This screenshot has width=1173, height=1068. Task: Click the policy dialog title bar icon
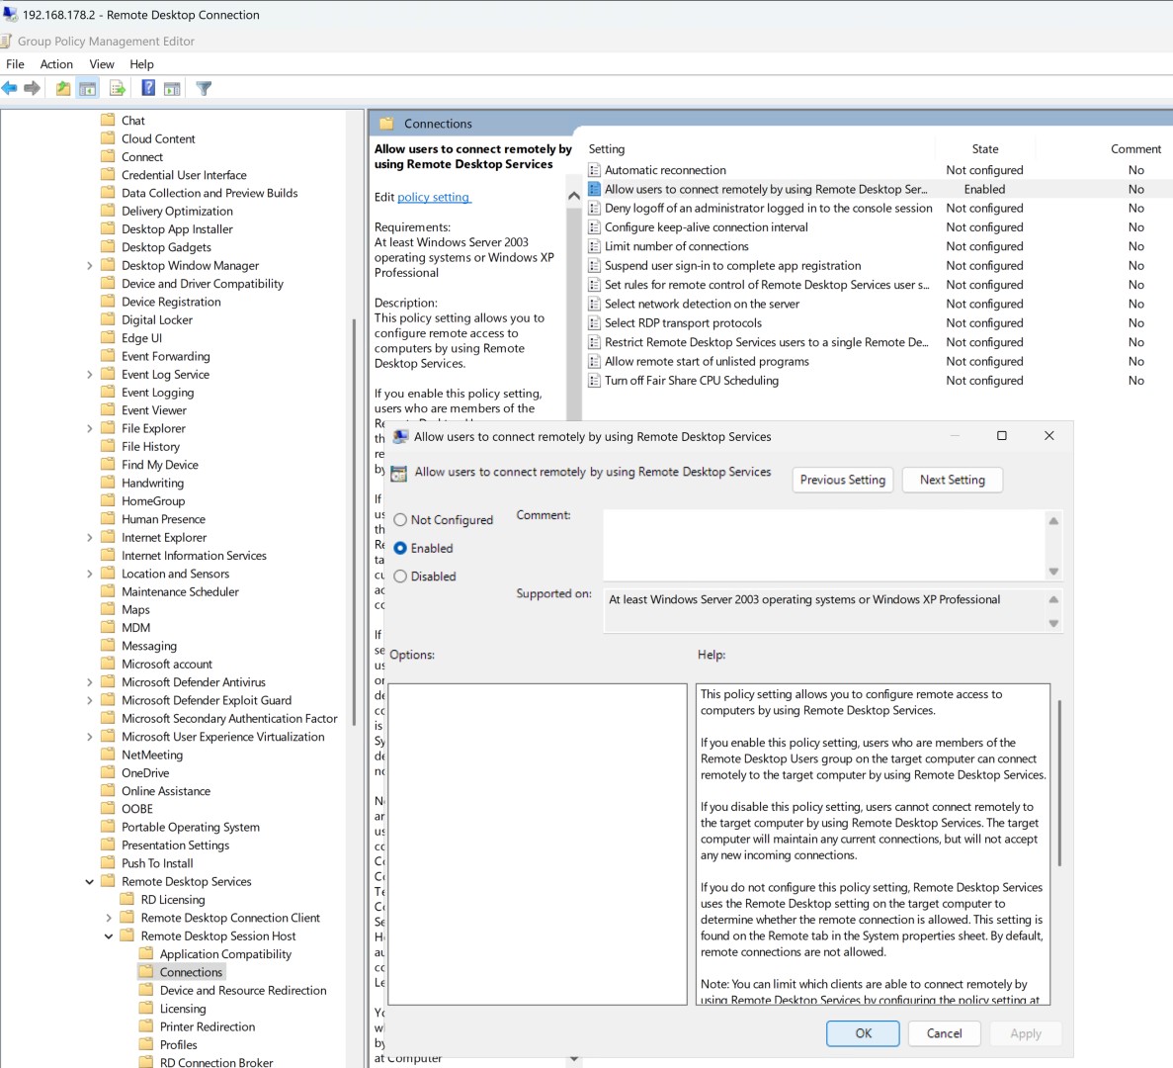tap(401, 436)
